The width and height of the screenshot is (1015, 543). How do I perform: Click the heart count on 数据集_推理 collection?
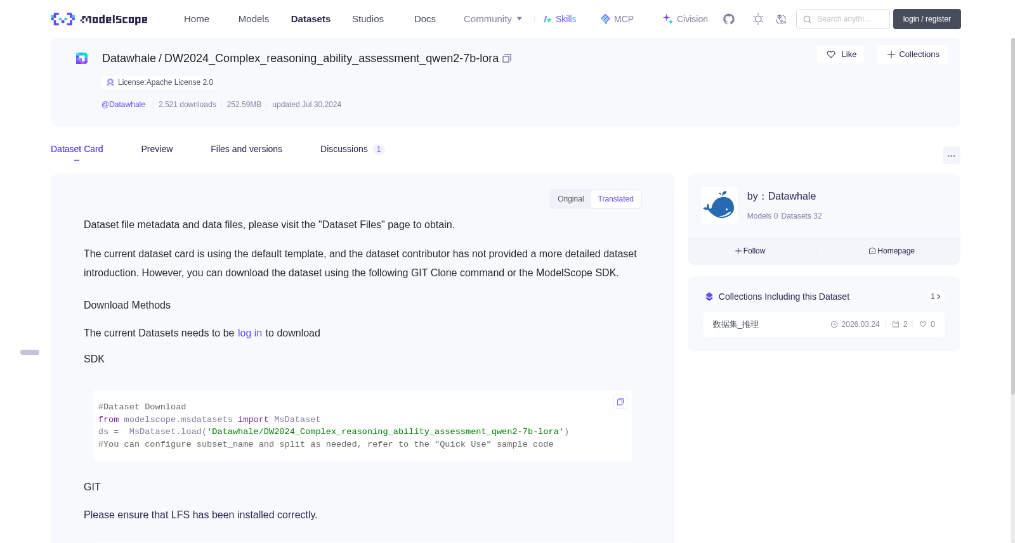pyautogui.click(x=927, y=324)
